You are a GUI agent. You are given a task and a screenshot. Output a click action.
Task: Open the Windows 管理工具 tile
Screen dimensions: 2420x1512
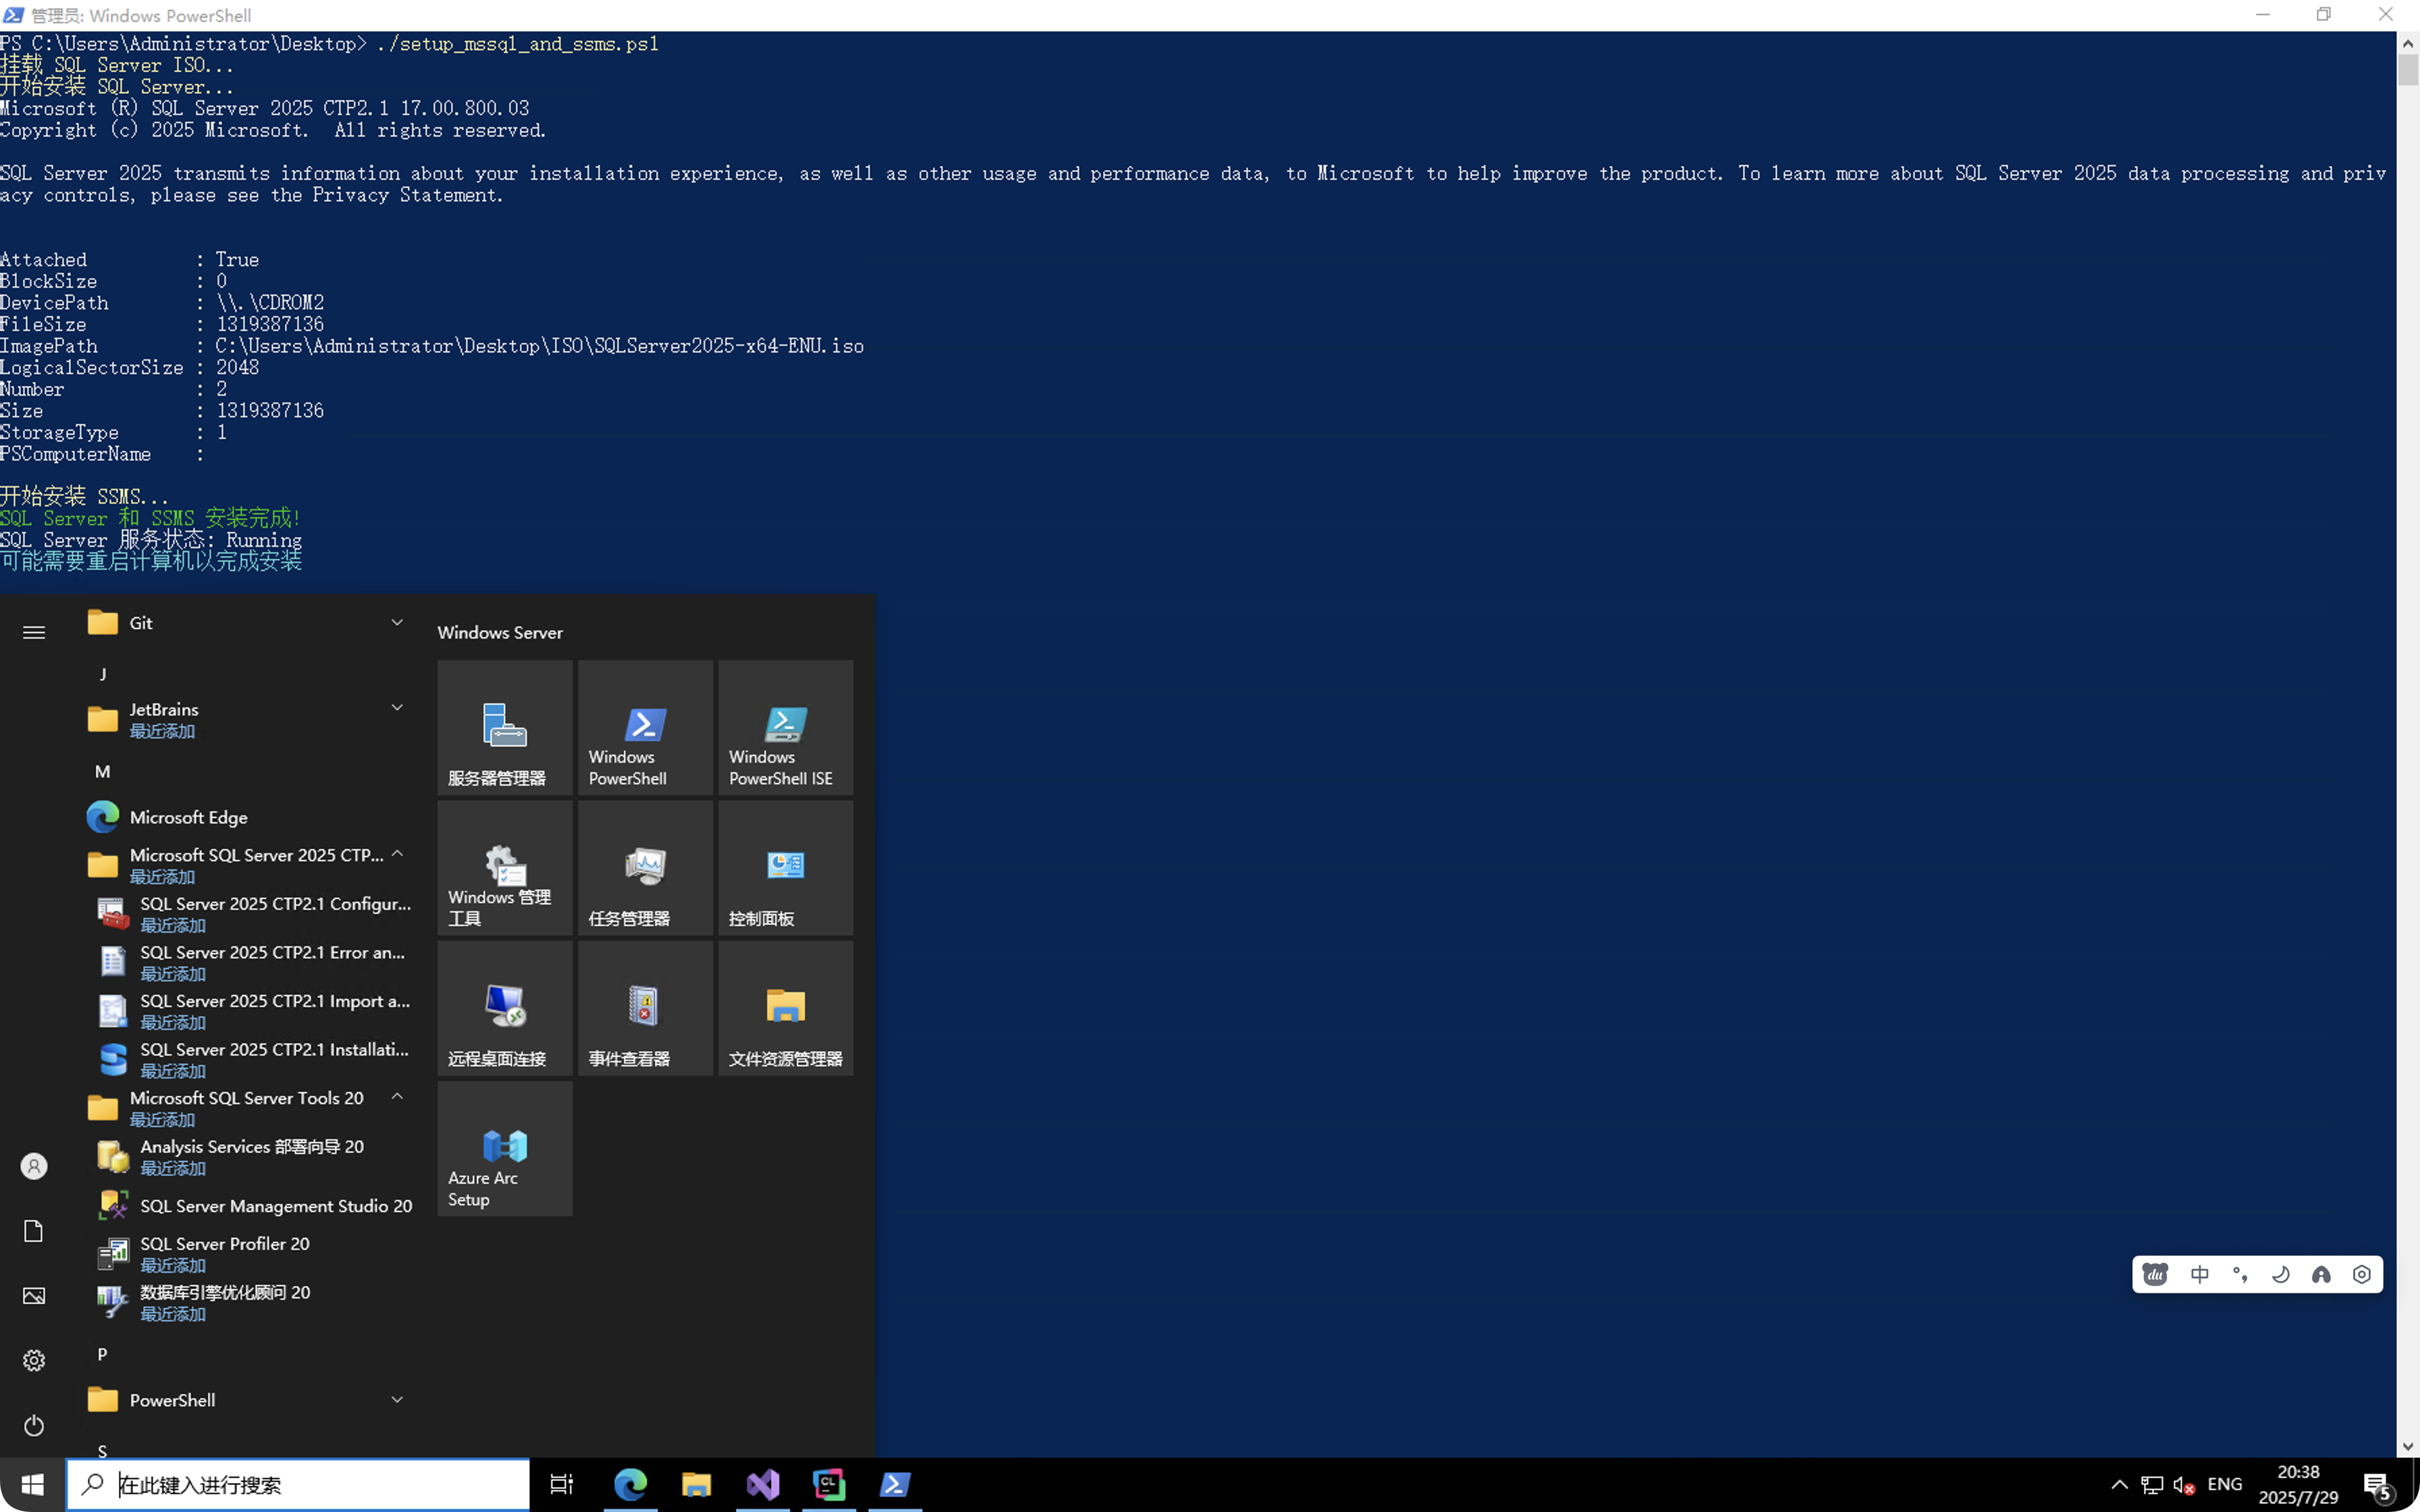504,867
